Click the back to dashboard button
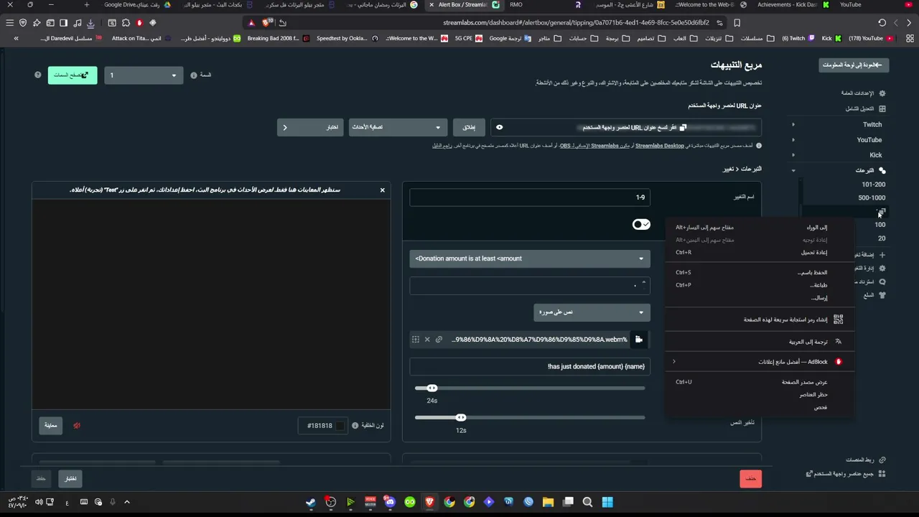Image resolution: width=919 pixels, height=517 pixels. [x=854, y=65]
